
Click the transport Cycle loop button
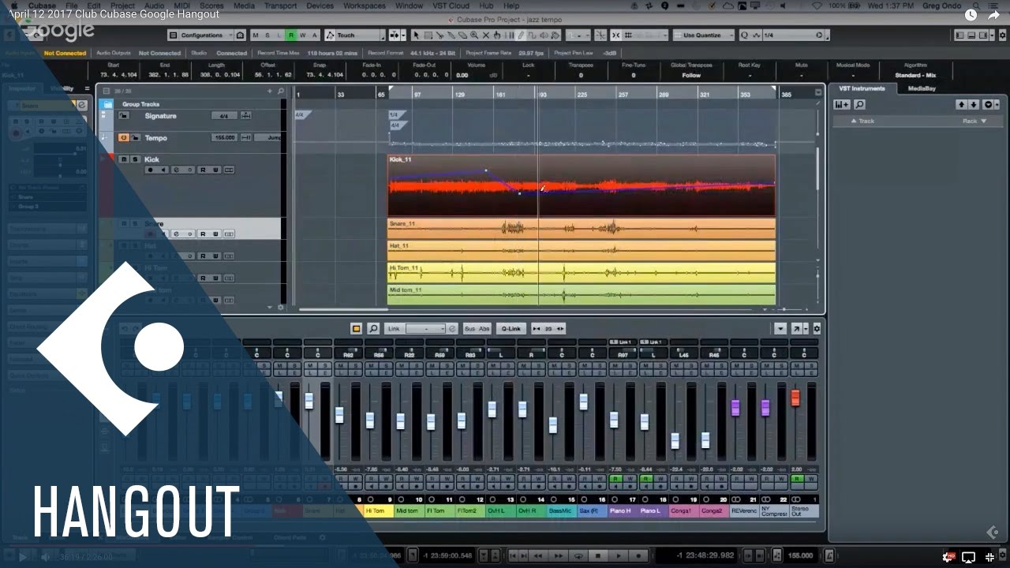point(579,555)
